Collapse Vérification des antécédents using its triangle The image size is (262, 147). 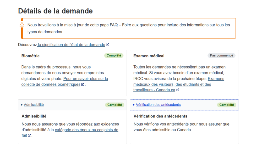[134, 105]
